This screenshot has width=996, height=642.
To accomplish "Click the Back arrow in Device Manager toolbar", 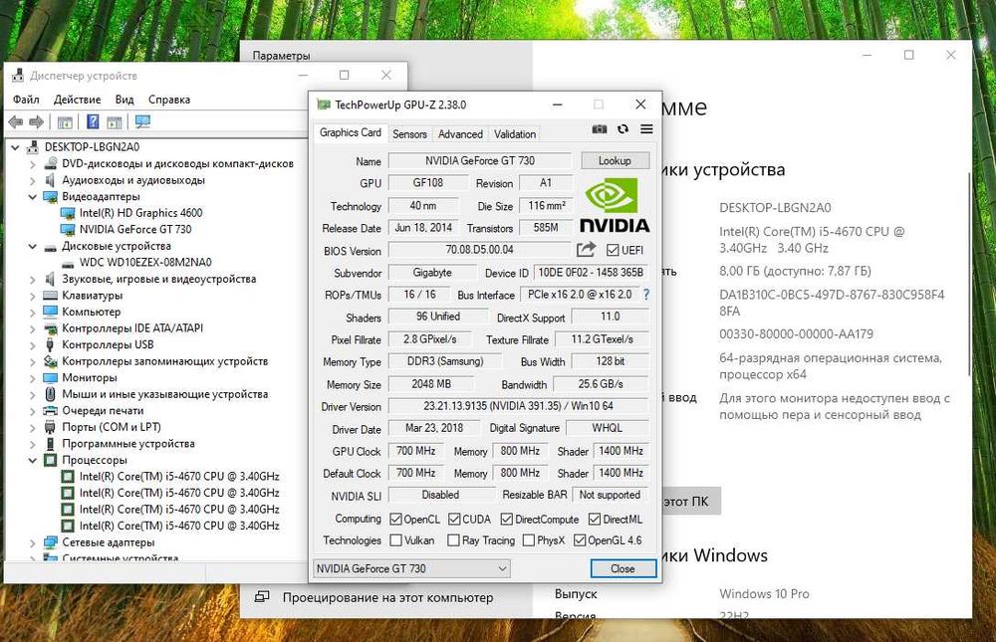I will coord(16,121).
